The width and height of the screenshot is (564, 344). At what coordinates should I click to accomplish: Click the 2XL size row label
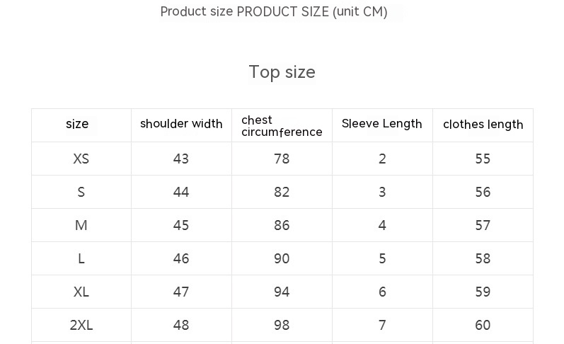click(x=81, y=325)
